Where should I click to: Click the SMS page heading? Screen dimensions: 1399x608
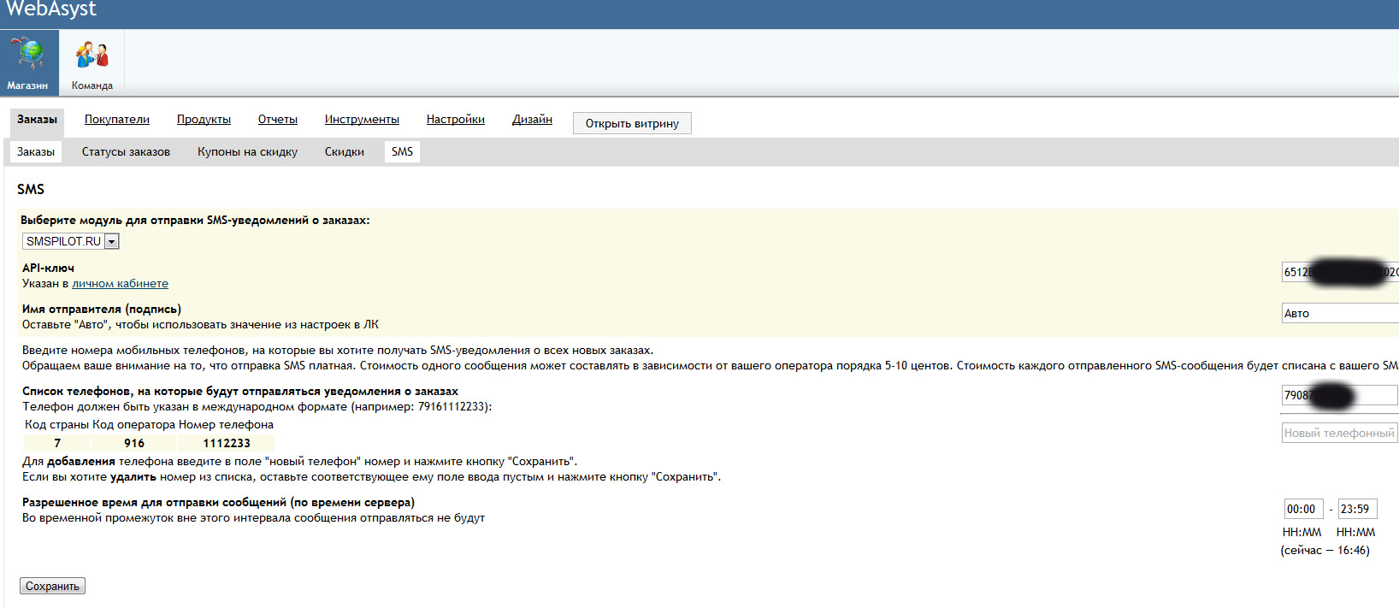(31, 189)
